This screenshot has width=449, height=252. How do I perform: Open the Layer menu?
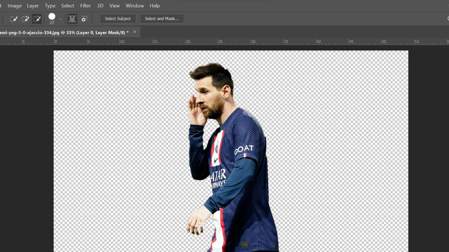pos(33,6)
